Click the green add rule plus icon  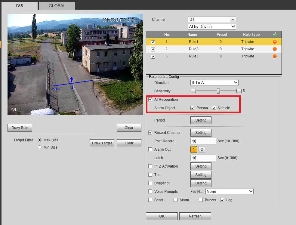[275, 35]
